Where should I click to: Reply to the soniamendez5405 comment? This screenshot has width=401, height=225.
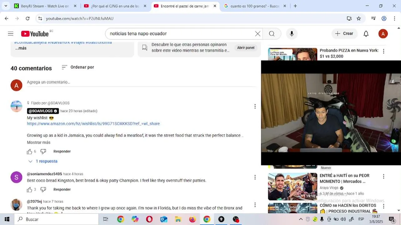click(62, 190)
